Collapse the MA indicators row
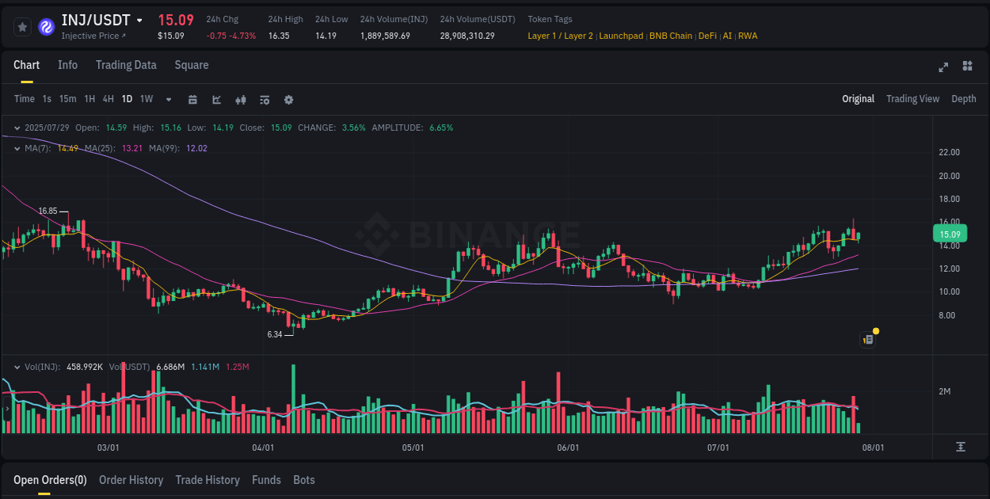 (16, 147)
